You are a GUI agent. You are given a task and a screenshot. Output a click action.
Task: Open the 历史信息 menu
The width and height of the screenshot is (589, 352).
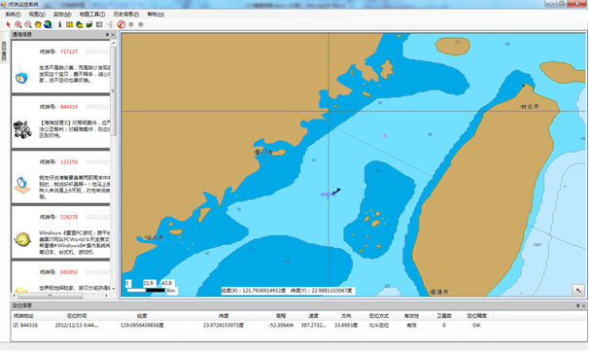tap(125, 15)
